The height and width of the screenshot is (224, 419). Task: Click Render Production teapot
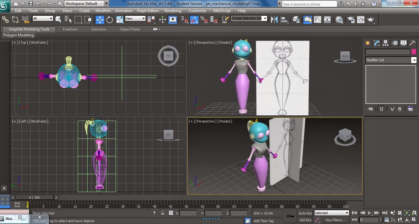pyautogui.click(x=371, y=20)
